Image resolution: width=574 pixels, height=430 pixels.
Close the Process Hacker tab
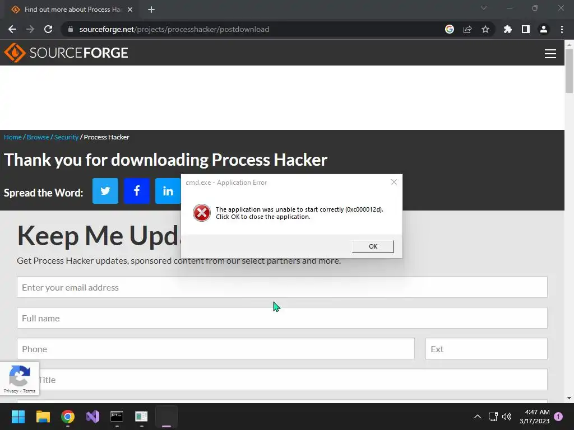pyautogui.click(x=130, y=10)
